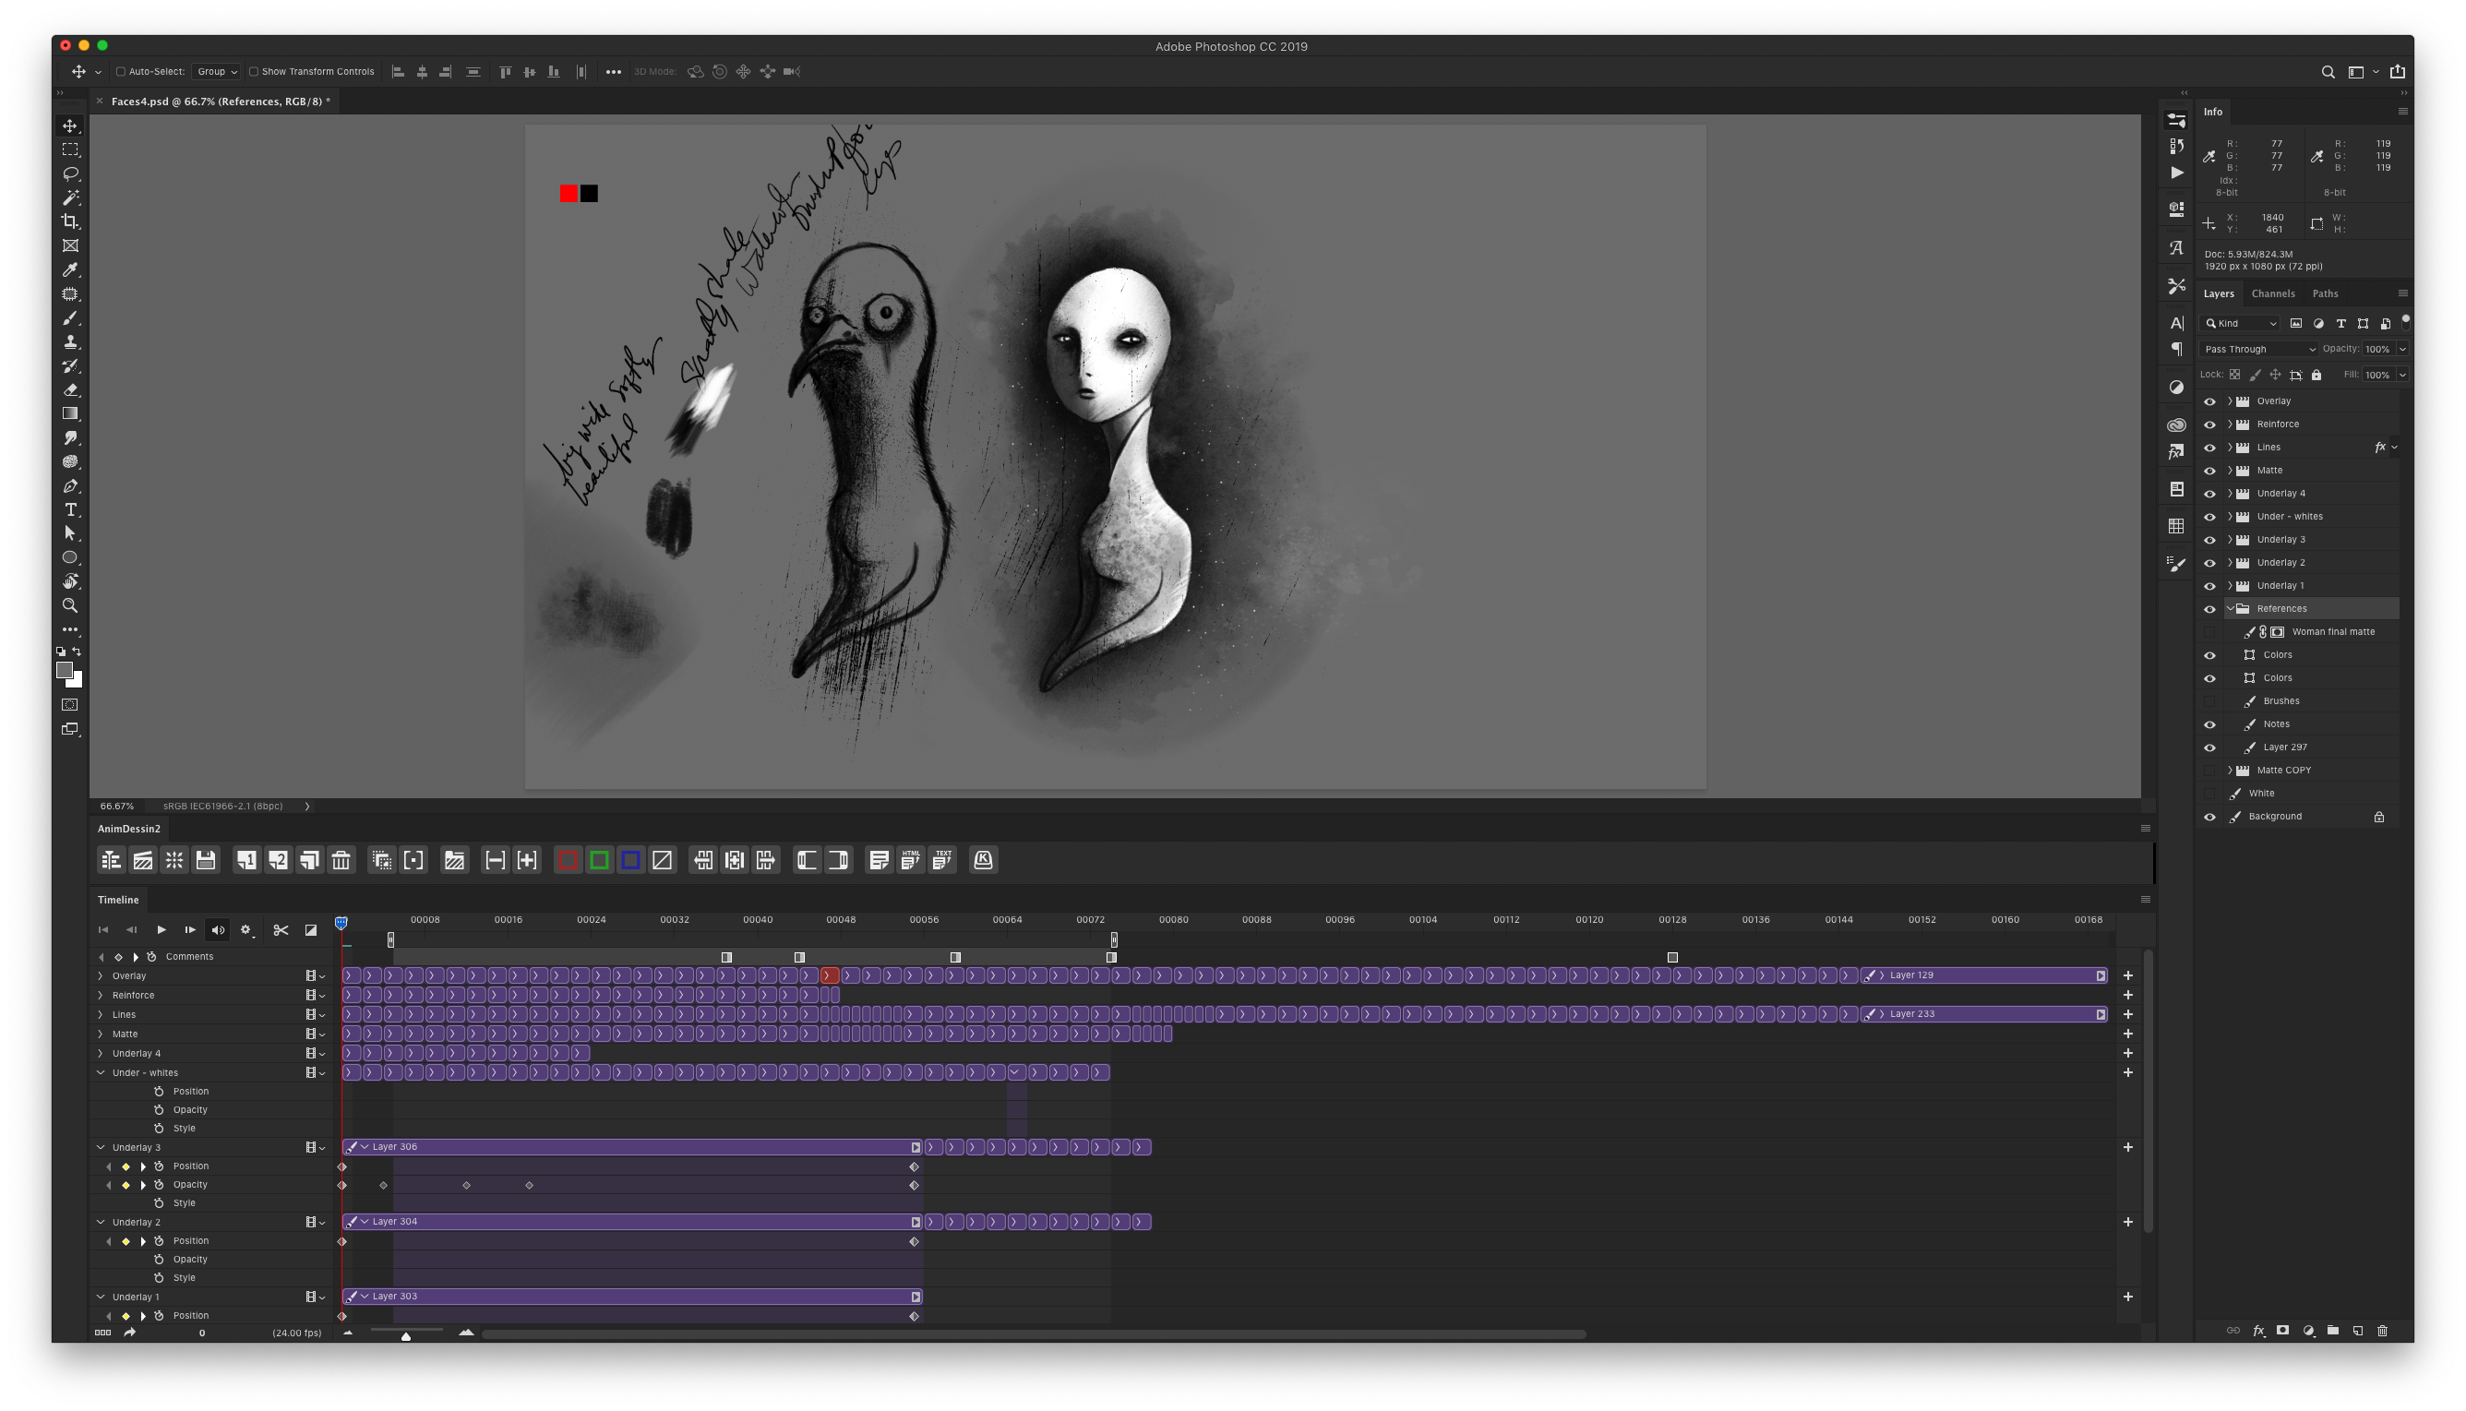Screen dimensions: 2466x1411
Task: Select the Faces4.psd document tab
Action: [220, 101]
